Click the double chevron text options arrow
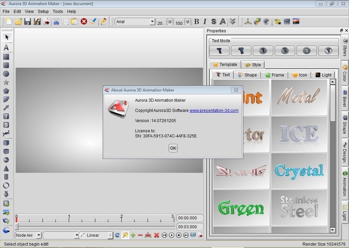Image resolution: width=349 pixels, height=248 pixels. click(233, 22)
